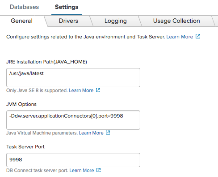Click external link icon under Task Server Port

pos(99,170)
